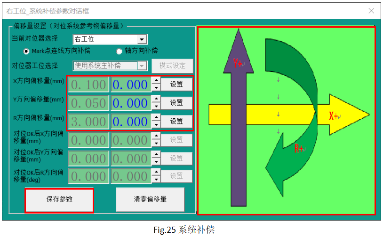
Task: Click 设置 button for R方向偏移量
Action: [176, 121]
